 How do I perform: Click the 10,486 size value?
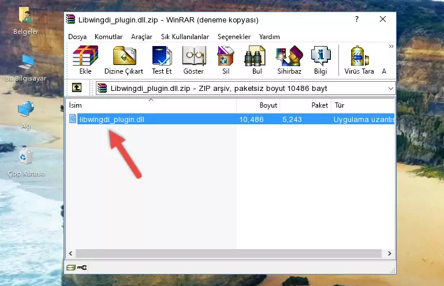tap(252, 120)
